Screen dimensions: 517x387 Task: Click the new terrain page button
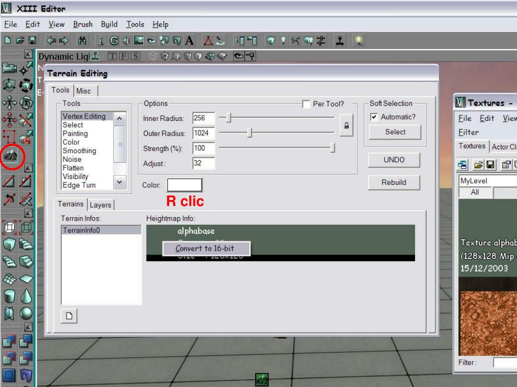[69, 316]
